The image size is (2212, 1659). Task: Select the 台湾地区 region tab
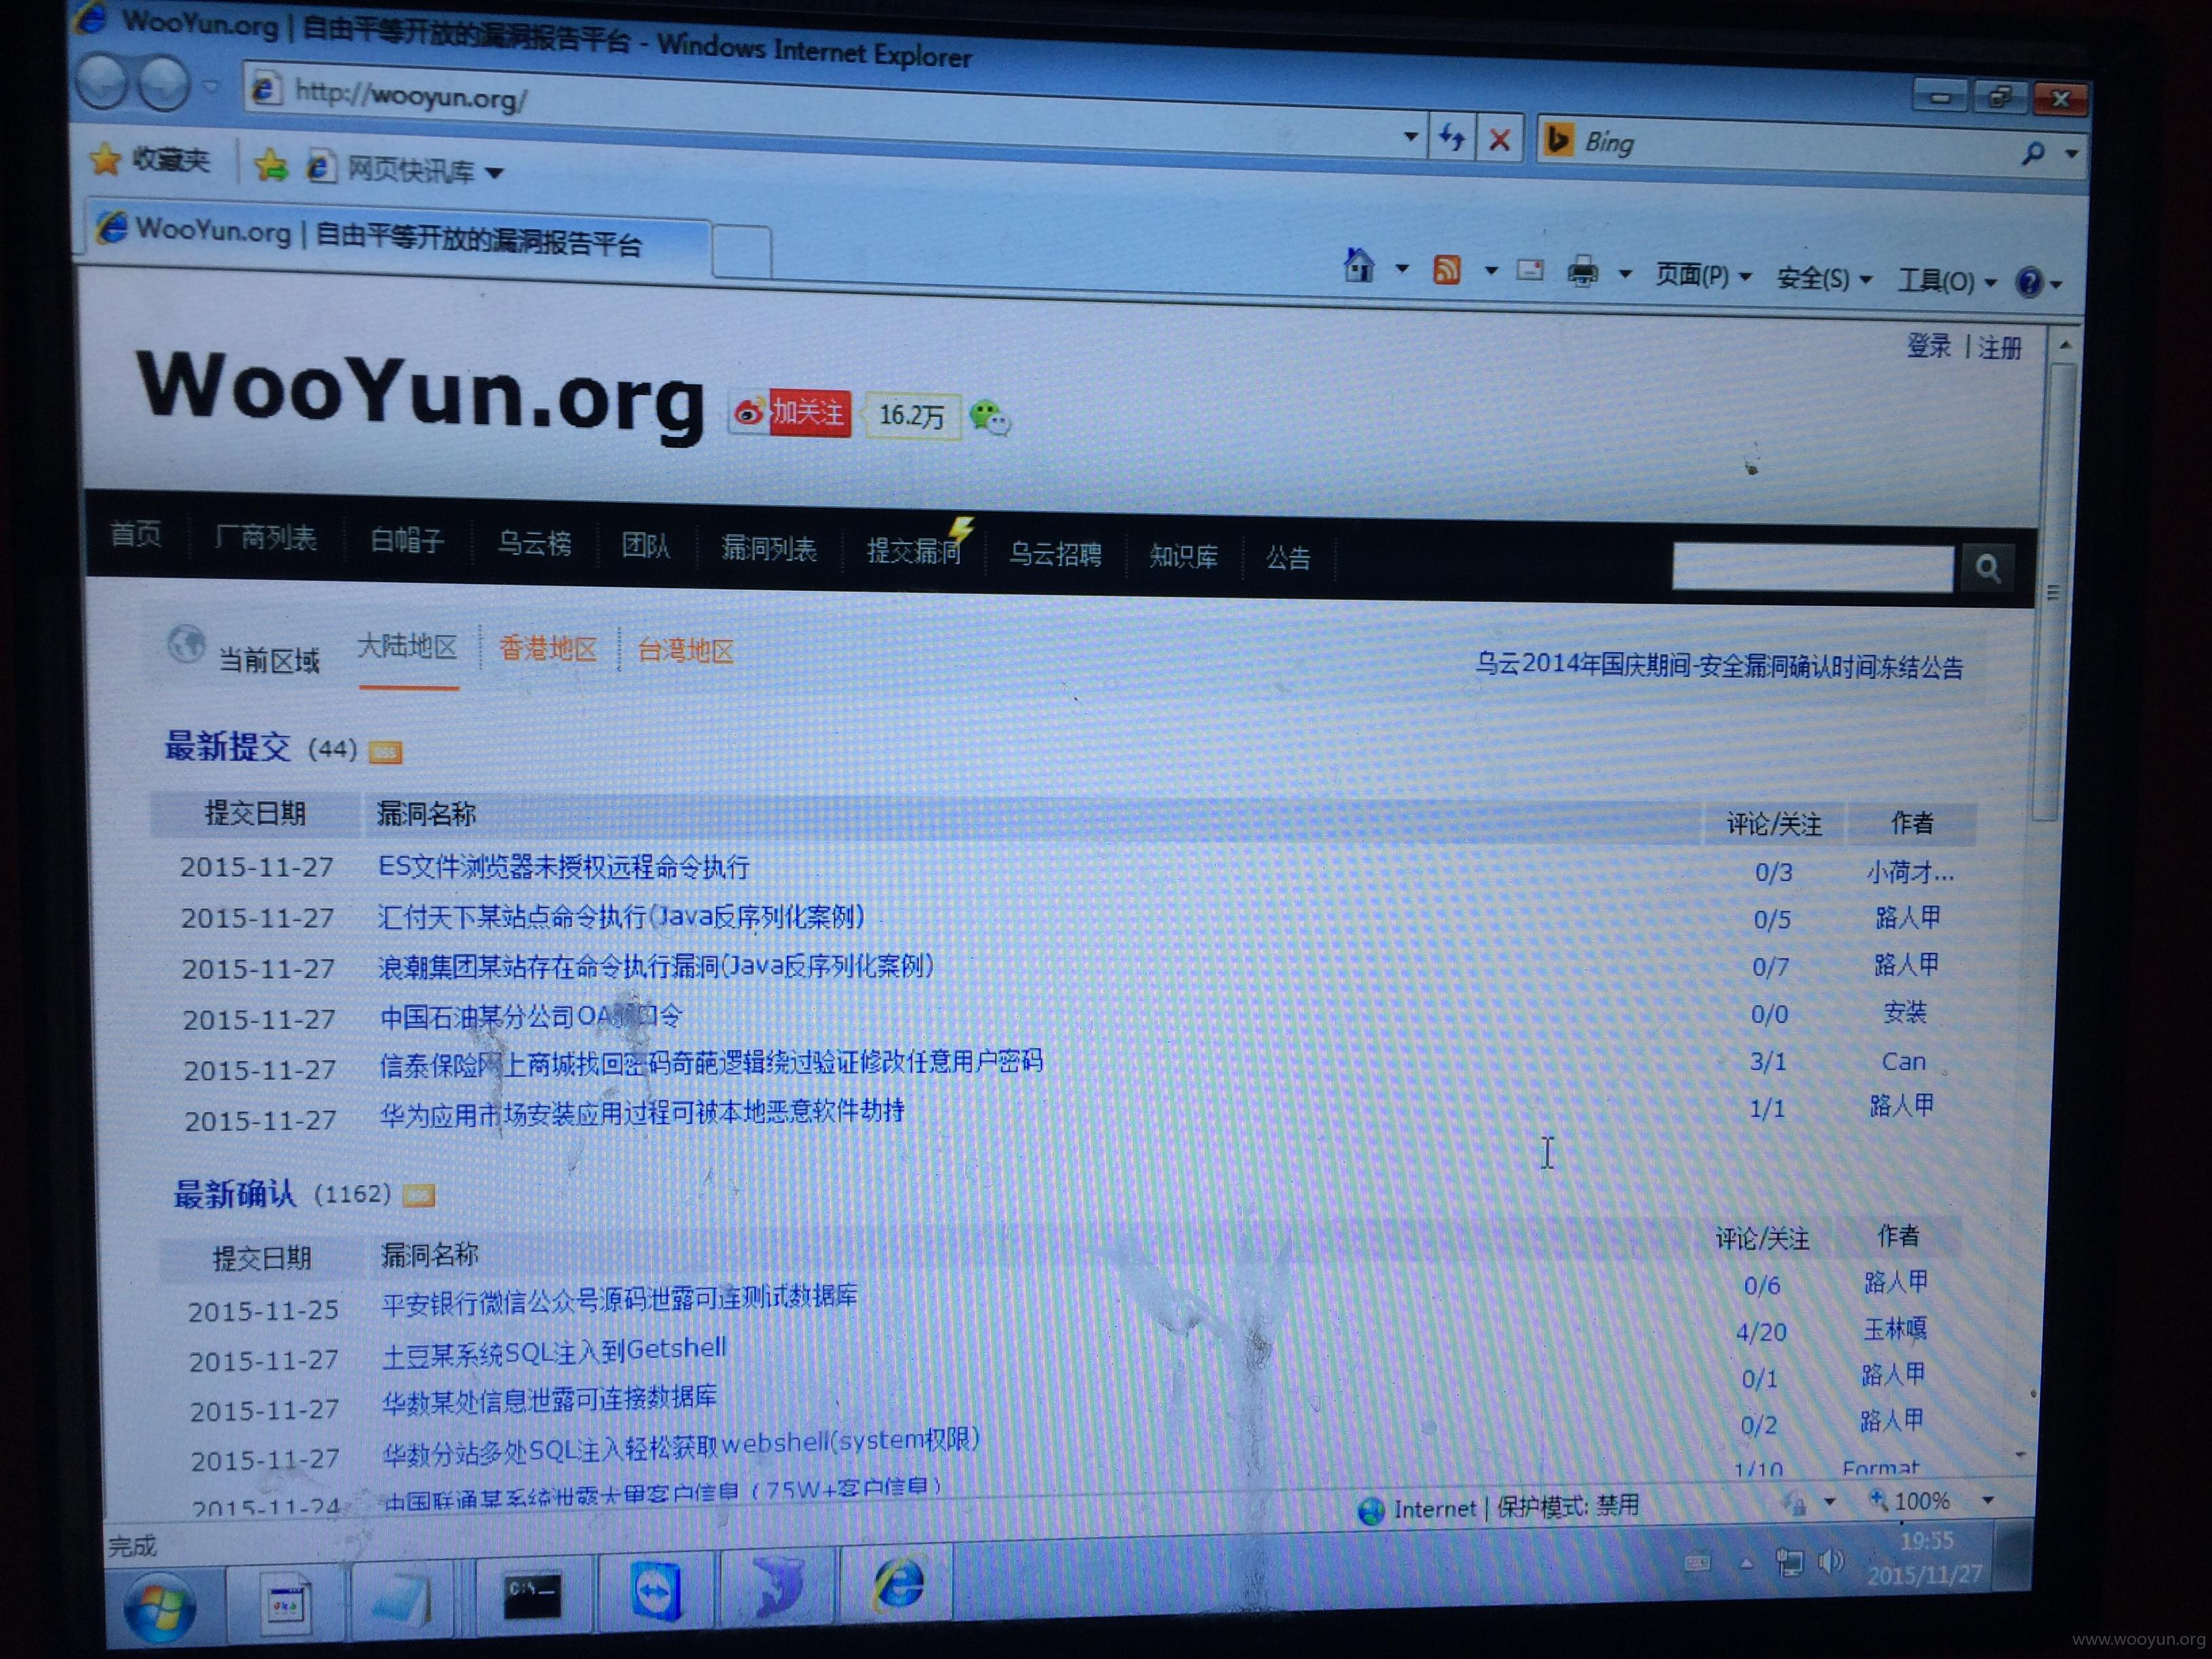point(685,651)
